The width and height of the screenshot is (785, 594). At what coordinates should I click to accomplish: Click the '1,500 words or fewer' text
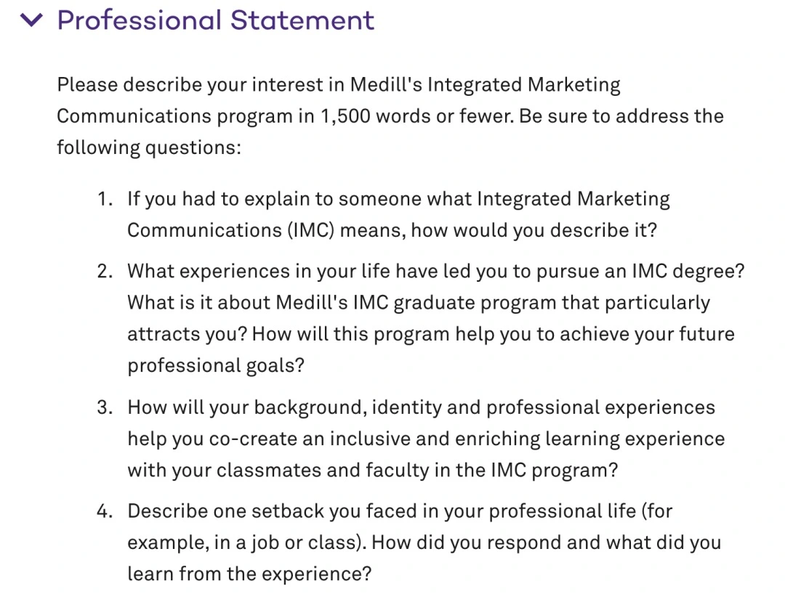tap(416, 116)
